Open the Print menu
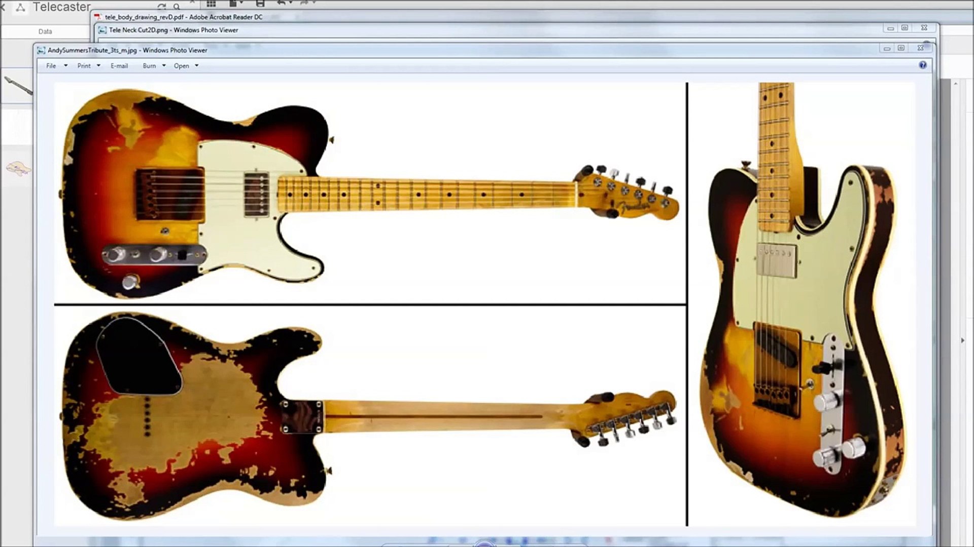The image size is (974, 547). pos(84,66)
